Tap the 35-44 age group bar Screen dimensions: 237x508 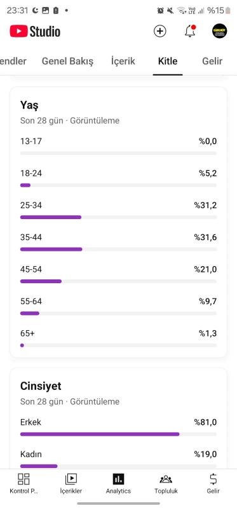[x=118, y=249]
